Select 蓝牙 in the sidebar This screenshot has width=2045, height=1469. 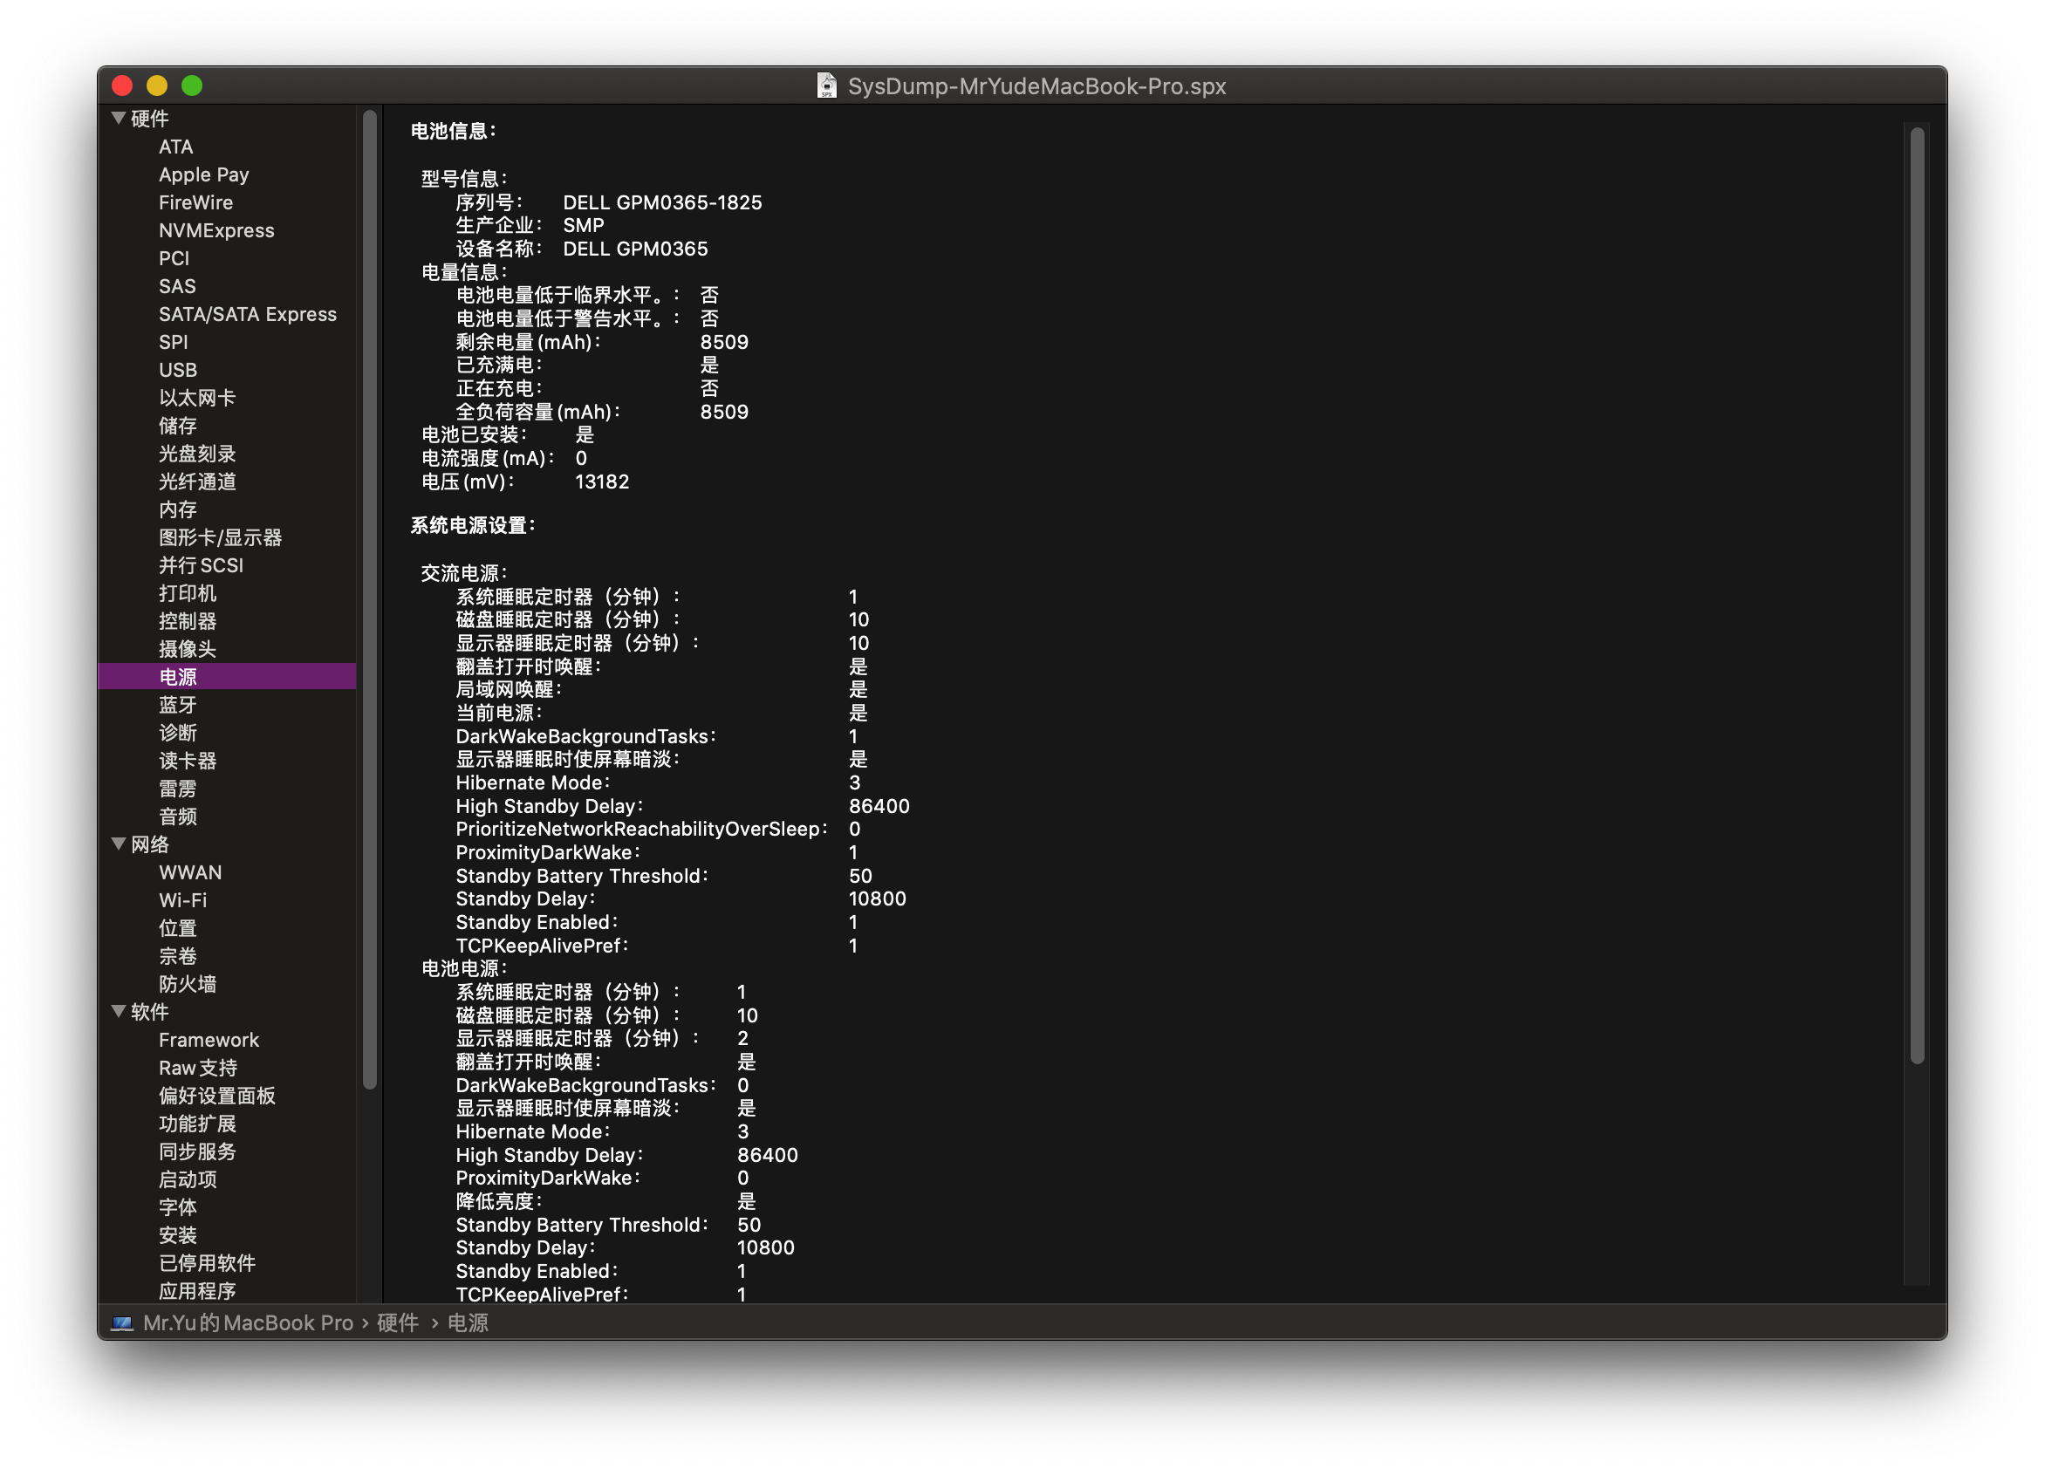pyautogui.click(x=178, y=705)
